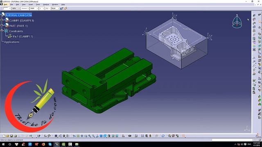Select PART (PART.1) in the tree
Image resolution: width=262 pixels, height=147 pixels.
tap(18, 26)
